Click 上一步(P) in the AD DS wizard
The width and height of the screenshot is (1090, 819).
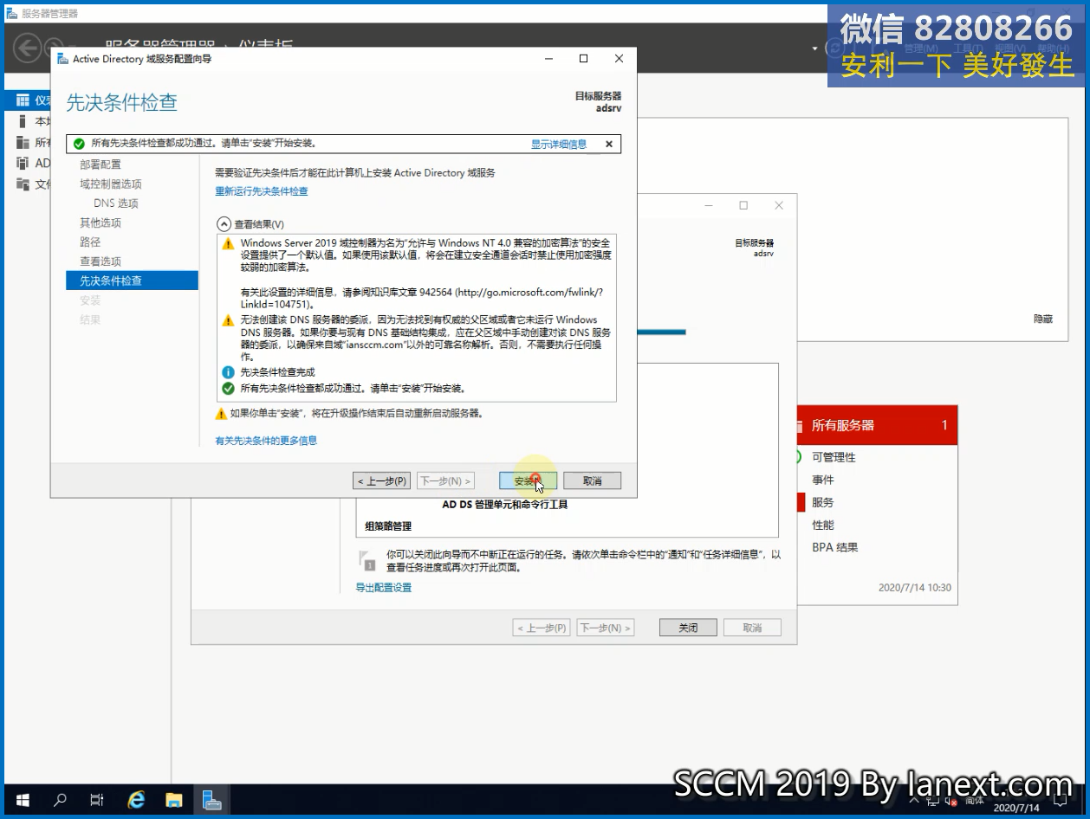tap(382, 480)
